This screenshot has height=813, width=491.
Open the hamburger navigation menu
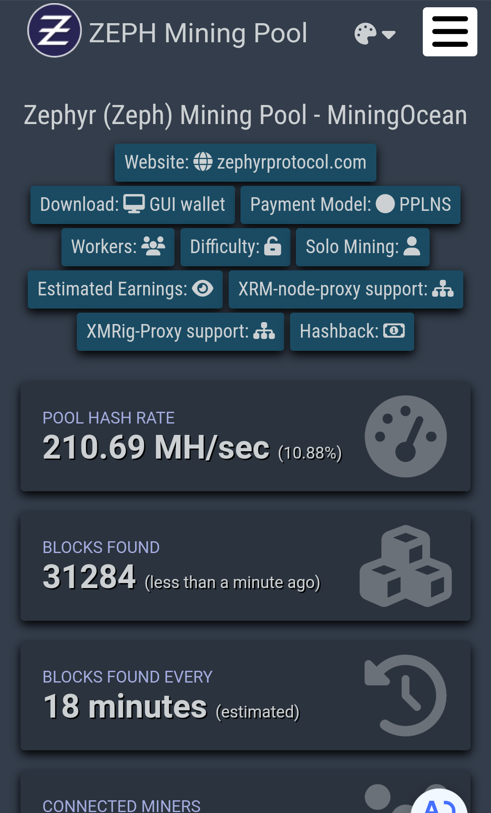click(450, 32)
